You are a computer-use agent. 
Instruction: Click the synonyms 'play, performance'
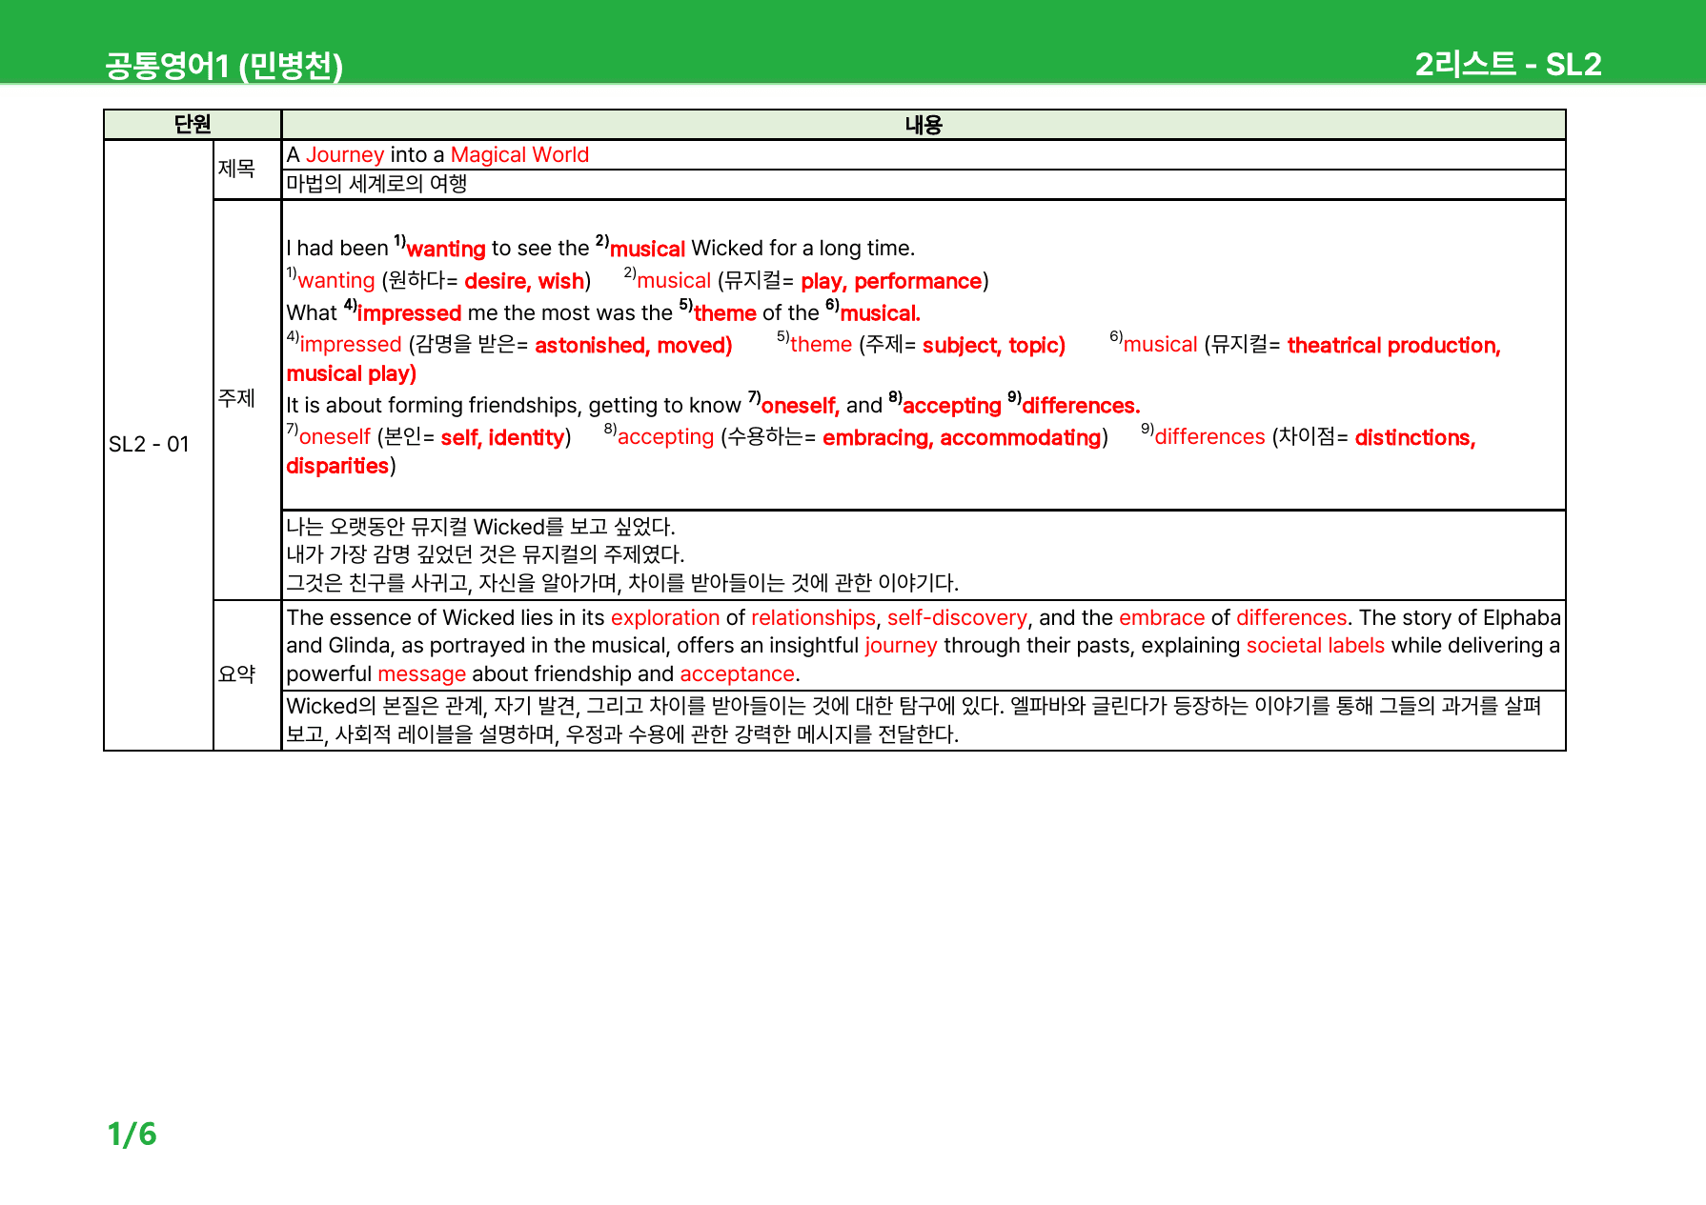point(891,281)
